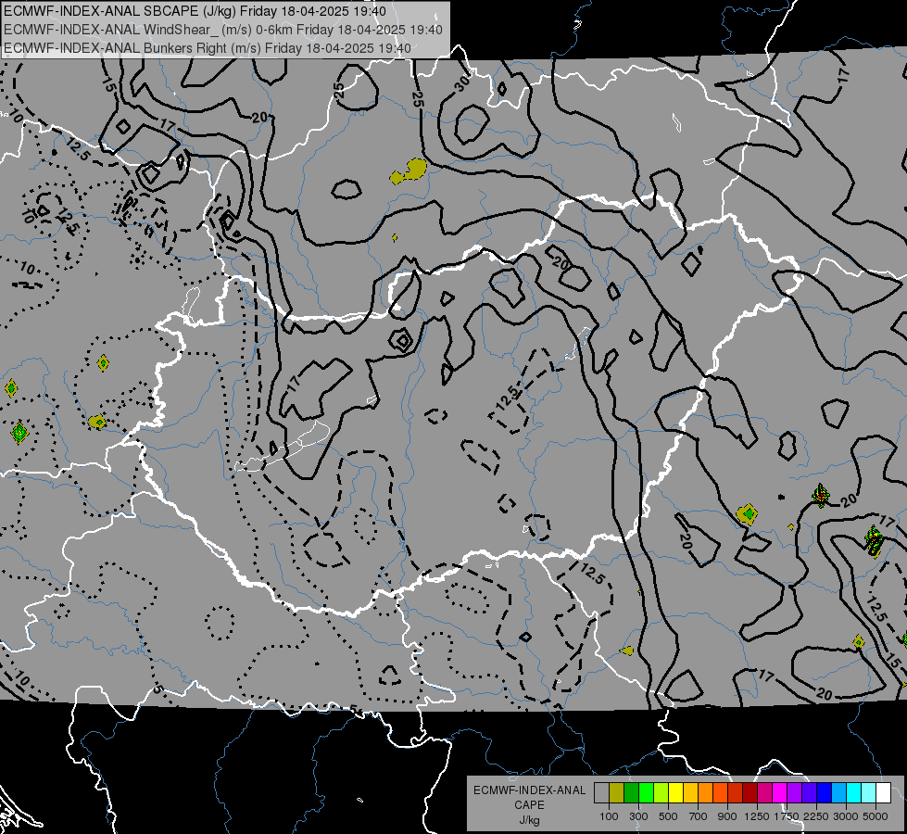
Task: Click the '100' legend value
Action: pyautogui.click(x=609, y=816)
